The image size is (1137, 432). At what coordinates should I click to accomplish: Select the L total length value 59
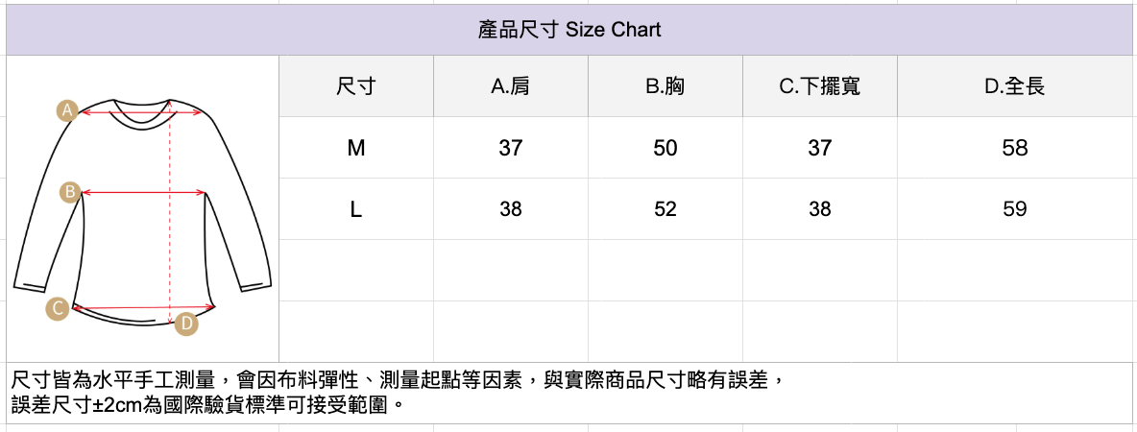coord(1015,209)
